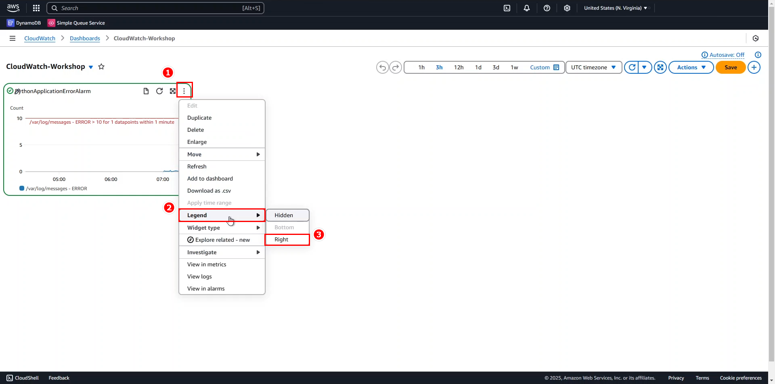
Task: Choose Explore related - new
Action: point(222,240)
